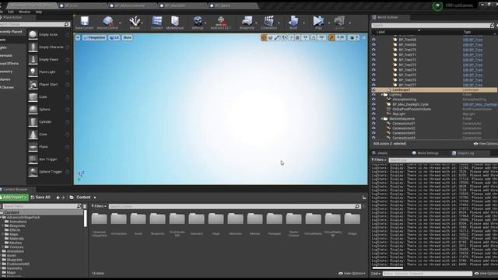Select the Cylinder shape icon

[33, 122]
